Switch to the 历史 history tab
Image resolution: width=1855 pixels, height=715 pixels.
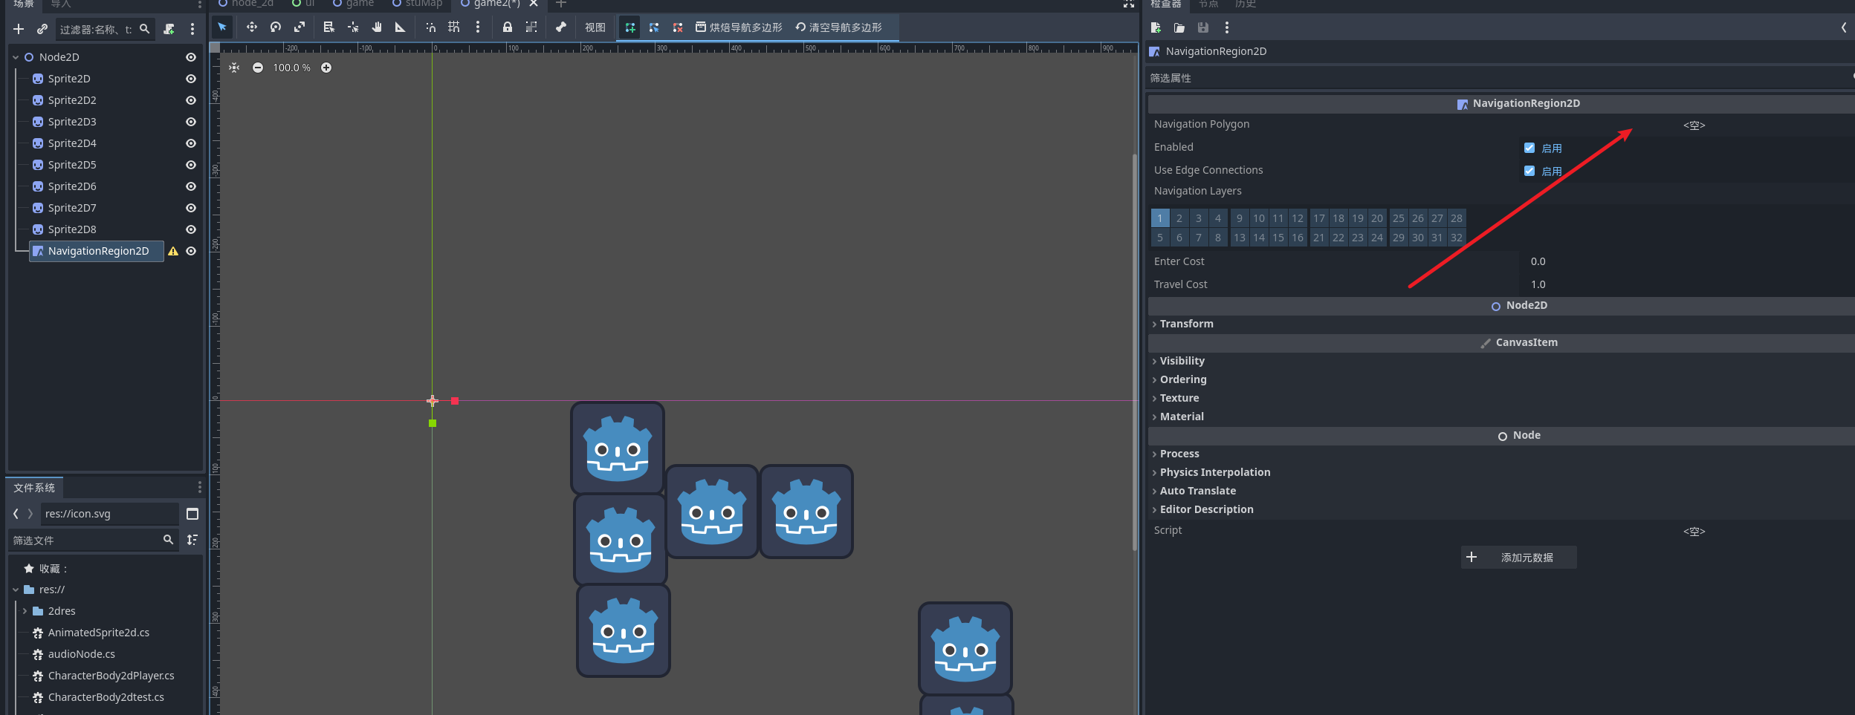[1246, 4]
